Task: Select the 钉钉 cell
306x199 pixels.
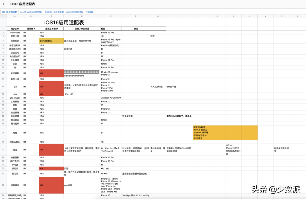Action: [x=15, y=64]
